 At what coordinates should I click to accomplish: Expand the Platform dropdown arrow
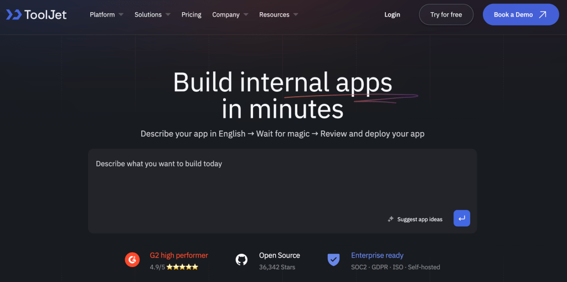pyautogui.click(x=121, y=15)
